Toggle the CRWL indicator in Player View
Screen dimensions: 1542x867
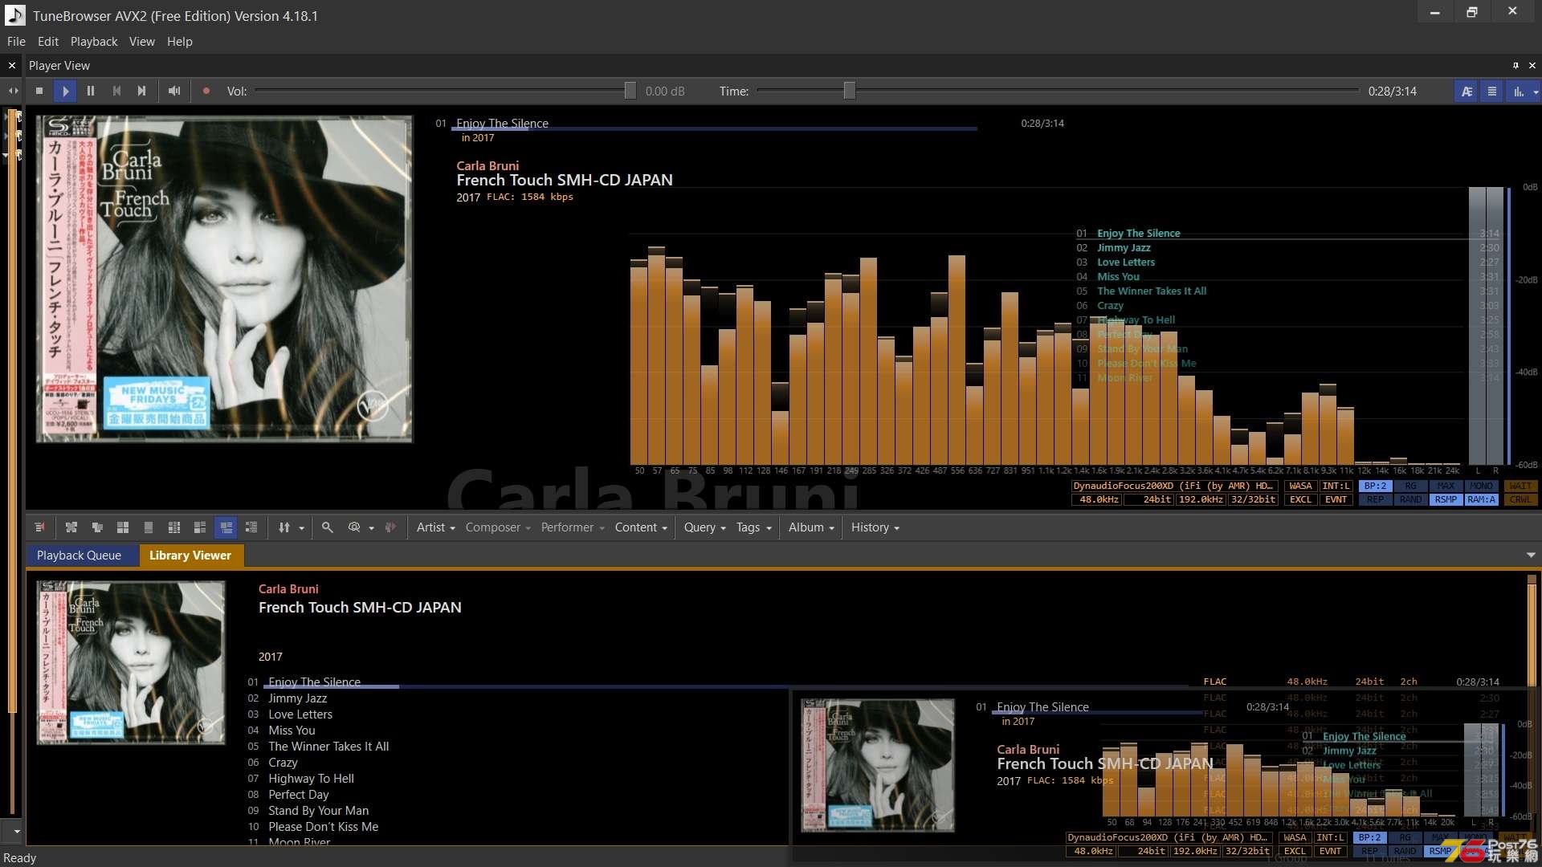[x=1520, y=499]
